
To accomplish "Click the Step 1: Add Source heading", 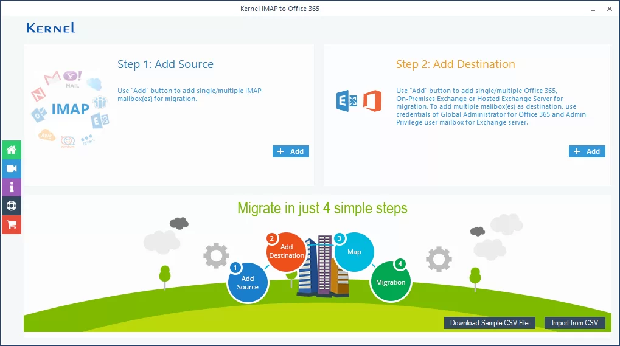I will point(165,64).
